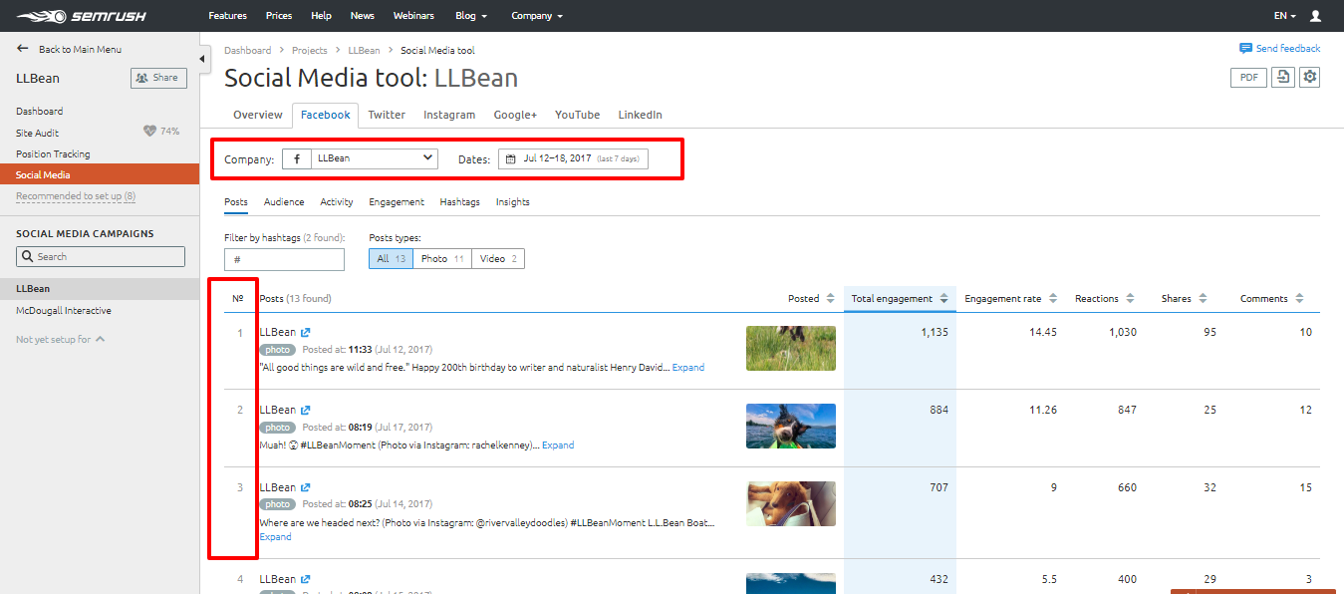
Task: Open the Google+ tab
Action: click(x=515, y=115)
